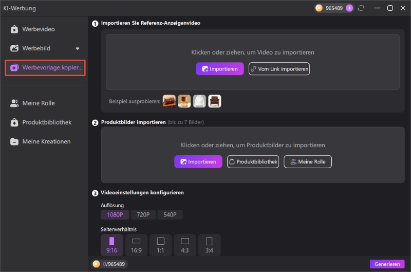Open the Werbebild section
The width and height of the screenshot is (411, 272).
click(x=45, y=48)
